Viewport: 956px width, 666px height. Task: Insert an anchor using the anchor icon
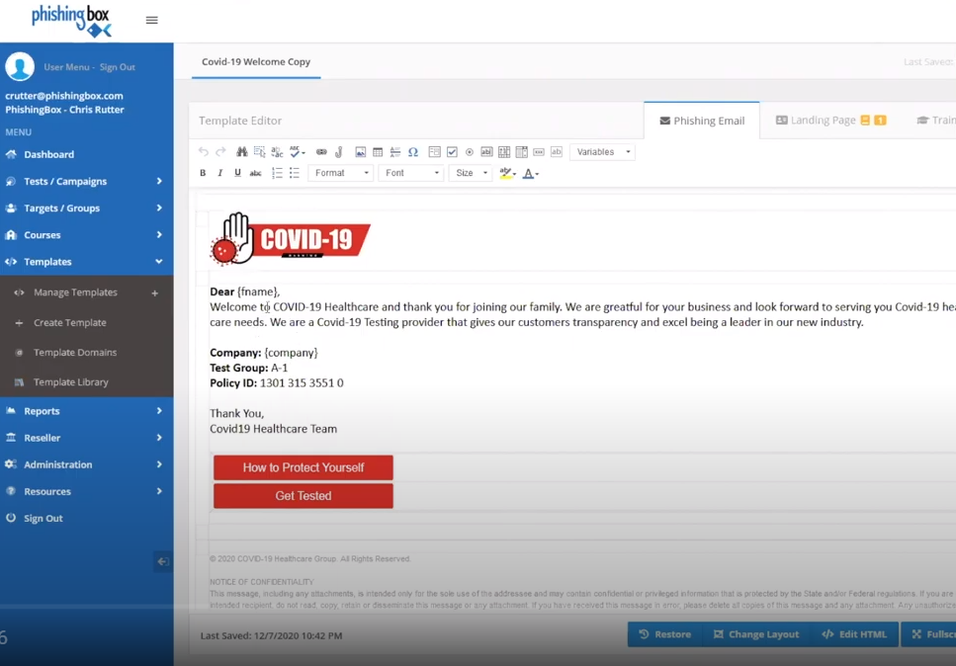337,151
